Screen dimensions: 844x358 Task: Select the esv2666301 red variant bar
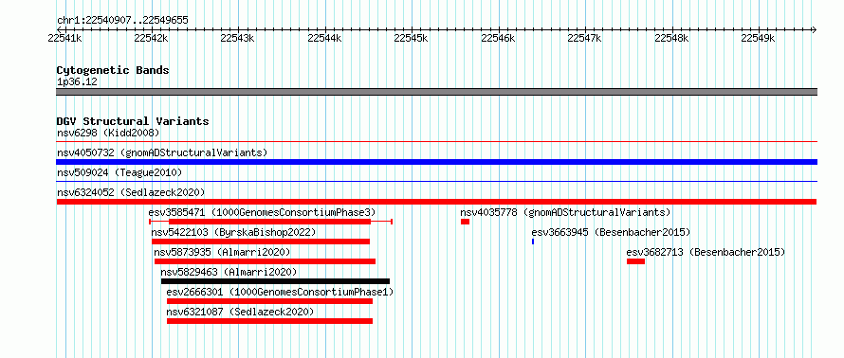pos(269,301)
